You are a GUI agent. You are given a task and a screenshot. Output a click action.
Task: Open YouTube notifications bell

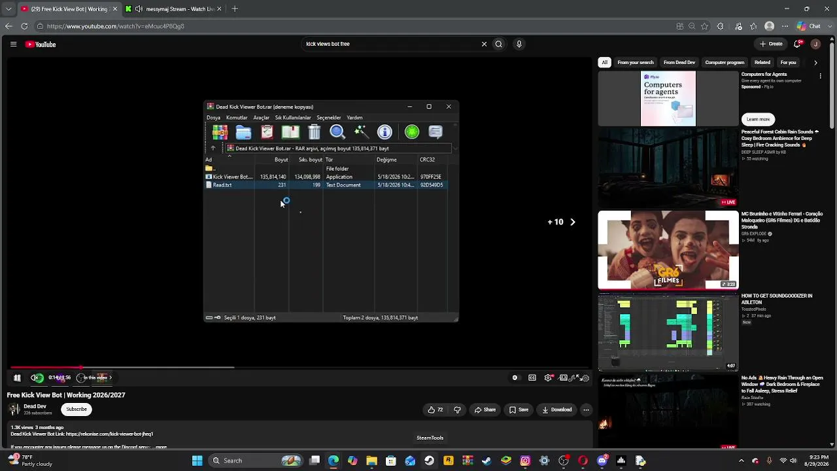797,44
